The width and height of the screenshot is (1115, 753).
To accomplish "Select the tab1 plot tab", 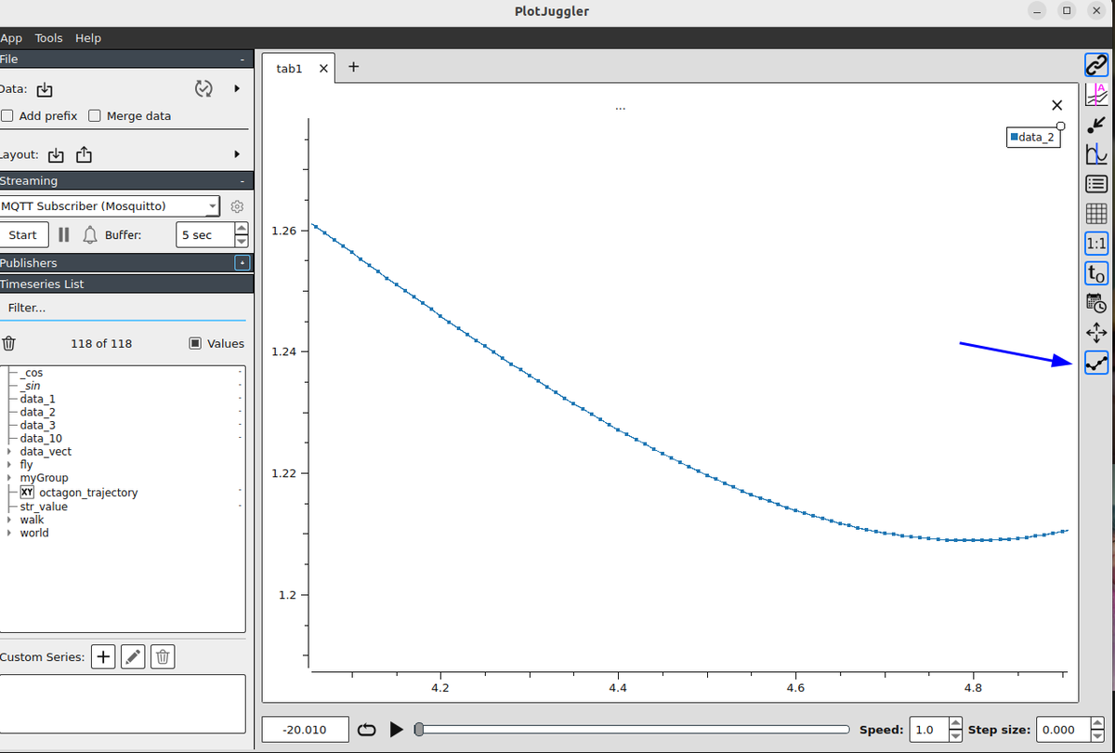I will (288, 67).
